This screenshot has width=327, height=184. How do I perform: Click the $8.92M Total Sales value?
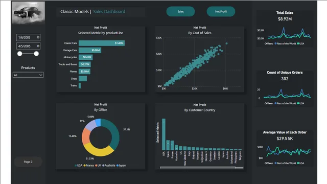tap(285, 19)
